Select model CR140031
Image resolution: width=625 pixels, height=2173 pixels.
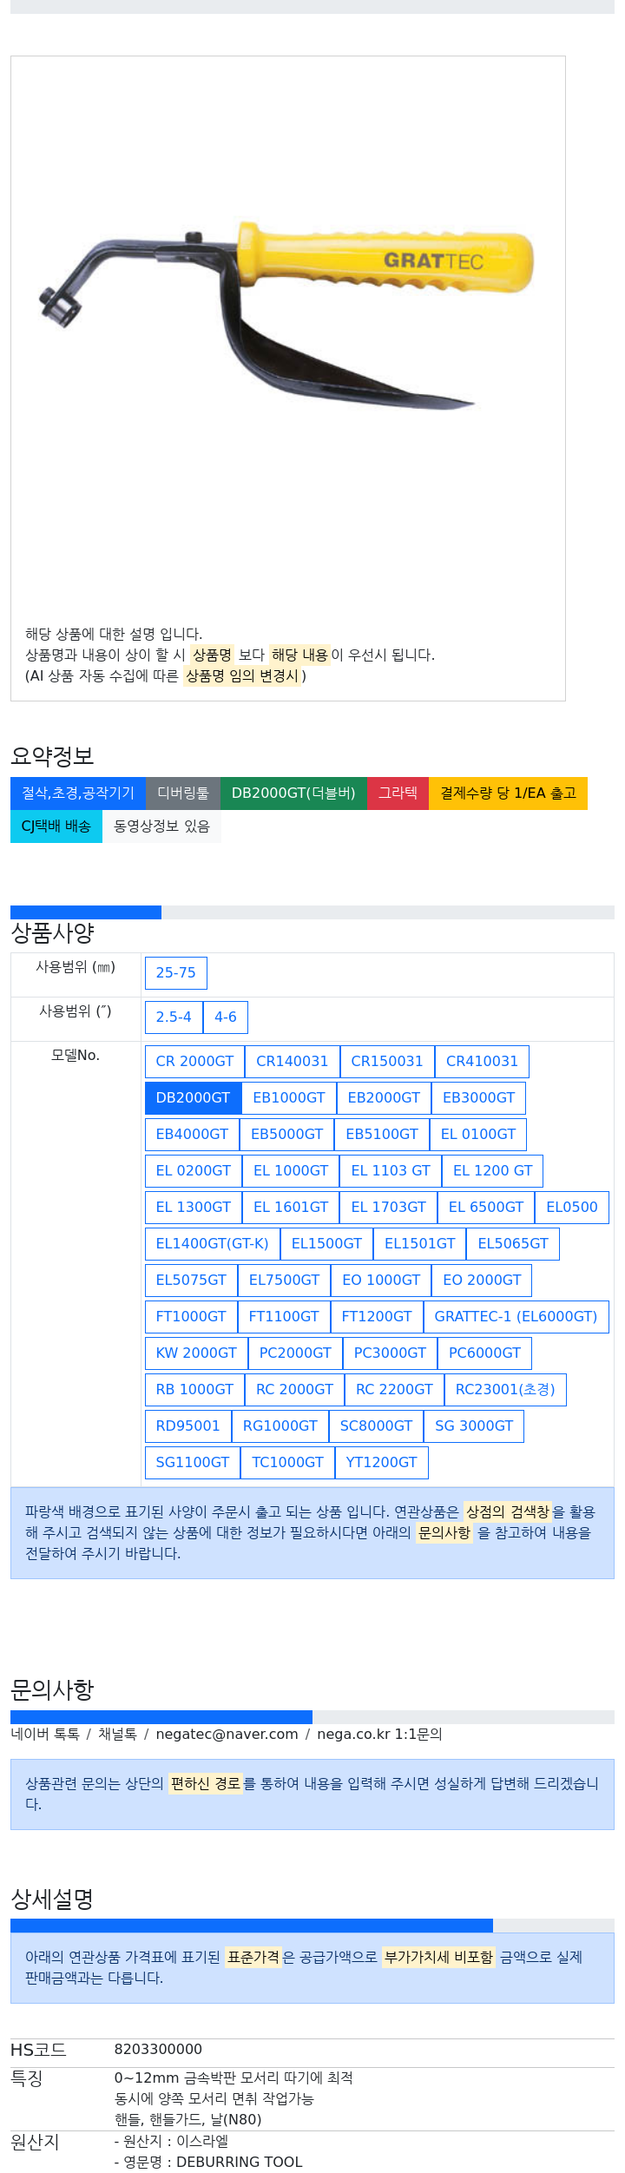[x=292, y=1062]
